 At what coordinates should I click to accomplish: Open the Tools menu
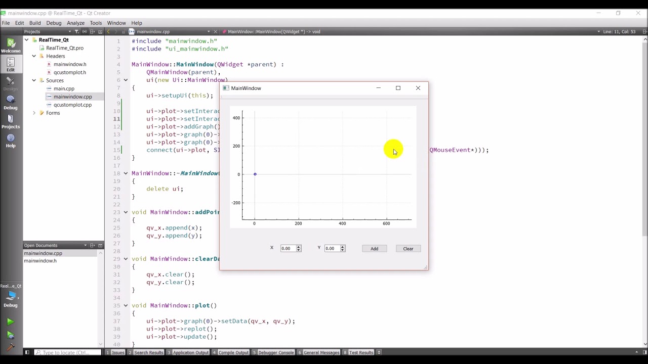96,23
